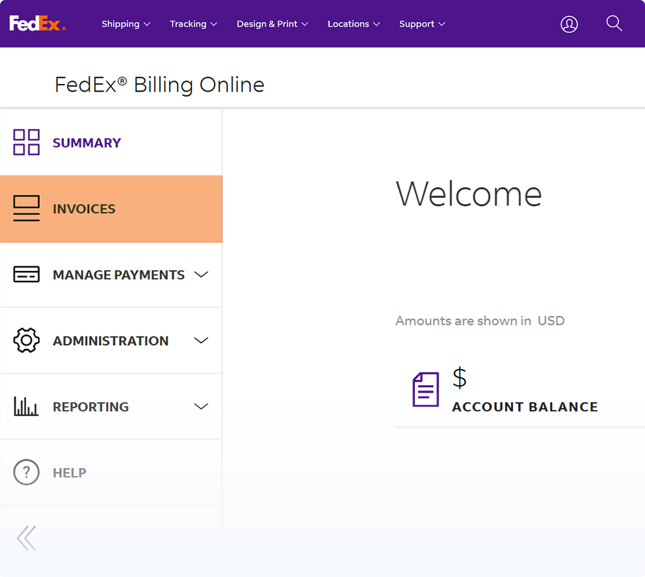Click the Account Balance document icon
The height and width of the screenshot is (577, 645).
pos(426,389)
